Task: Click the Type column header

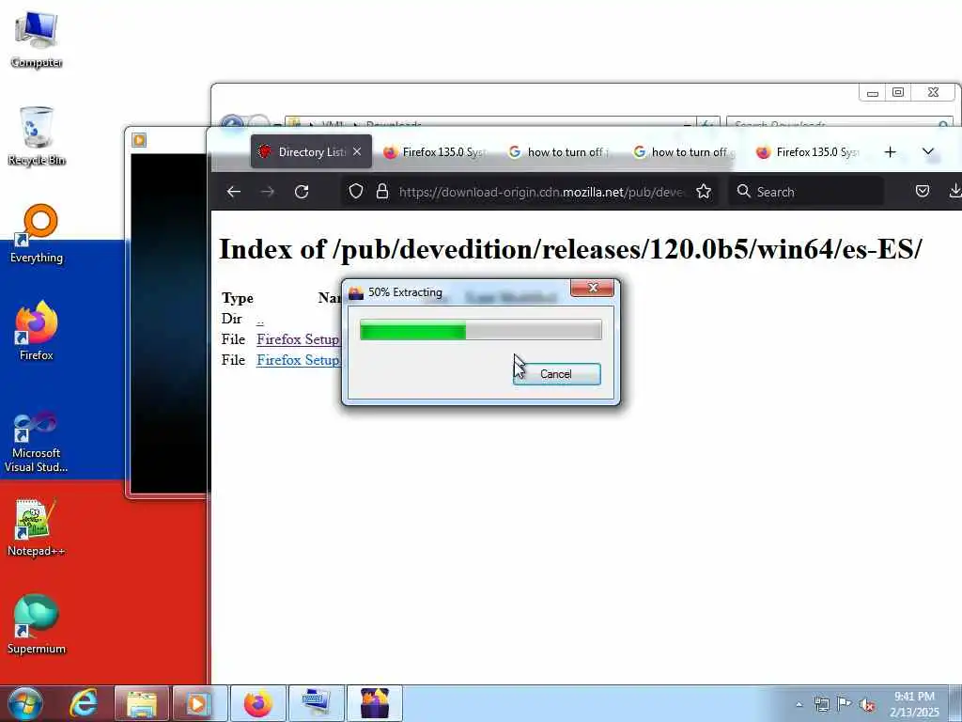Action: coord(238,298)
